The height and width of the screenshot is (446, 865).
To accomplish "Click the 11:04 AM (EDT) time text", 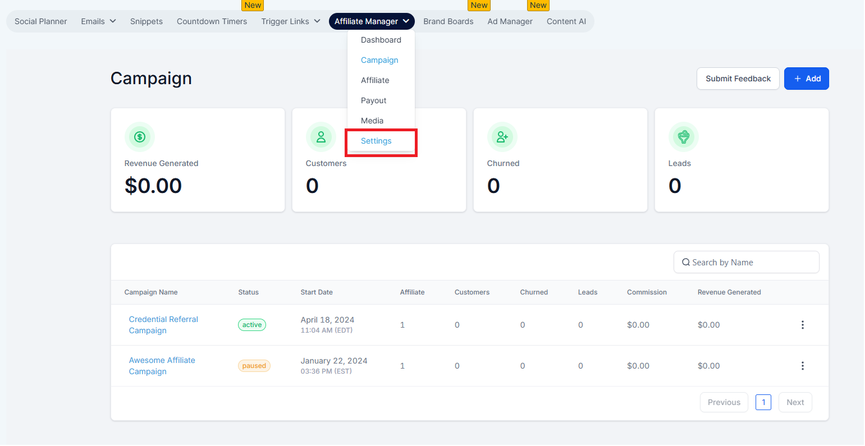I will [x=327, y=330].
